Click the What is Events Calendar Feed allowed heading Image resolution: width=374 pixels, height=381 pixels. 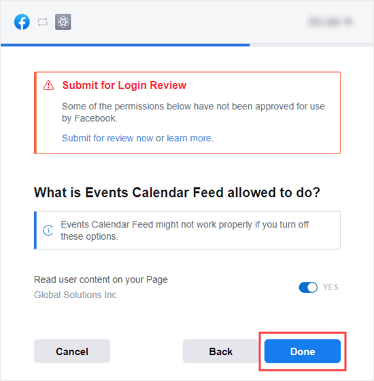click(x=177, y=192)
